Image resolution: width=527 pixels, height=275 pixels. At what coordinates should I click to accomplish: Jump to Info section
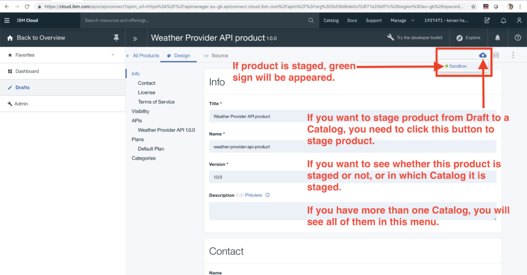tap(135, 74)
